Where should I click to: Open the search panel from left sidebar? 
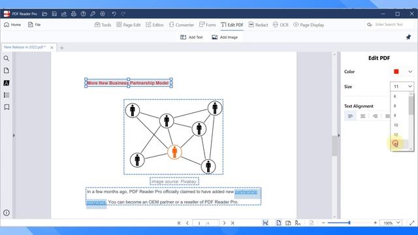[7, 58]
